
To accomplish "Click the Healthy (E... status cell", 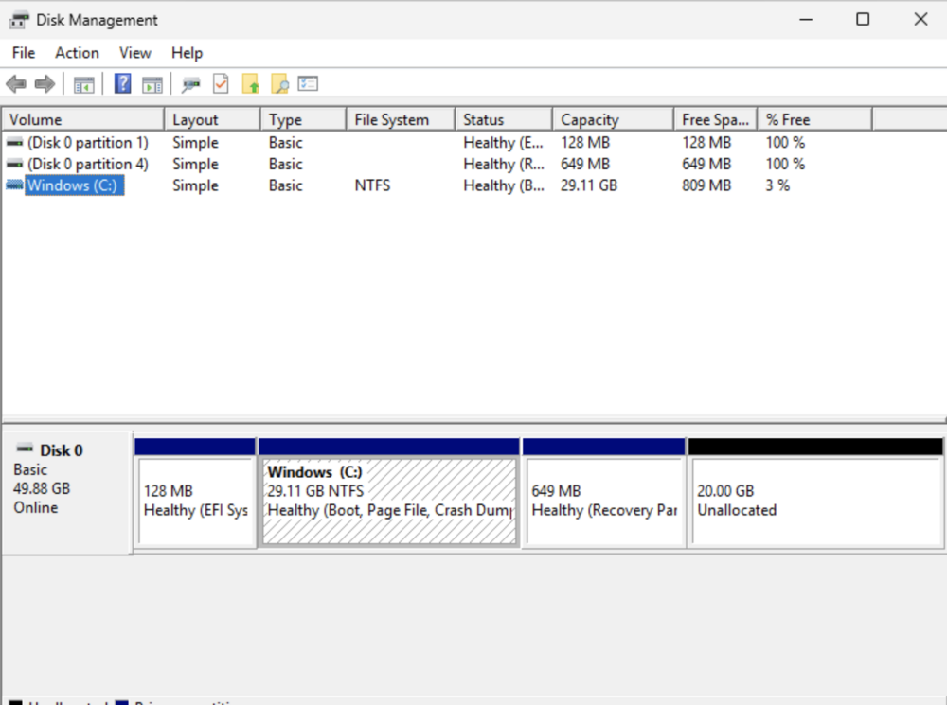I will (x=503, y=143).
